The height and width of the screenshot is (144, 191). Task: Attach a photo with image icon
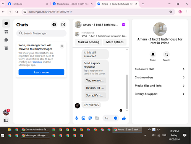point(83,118)
